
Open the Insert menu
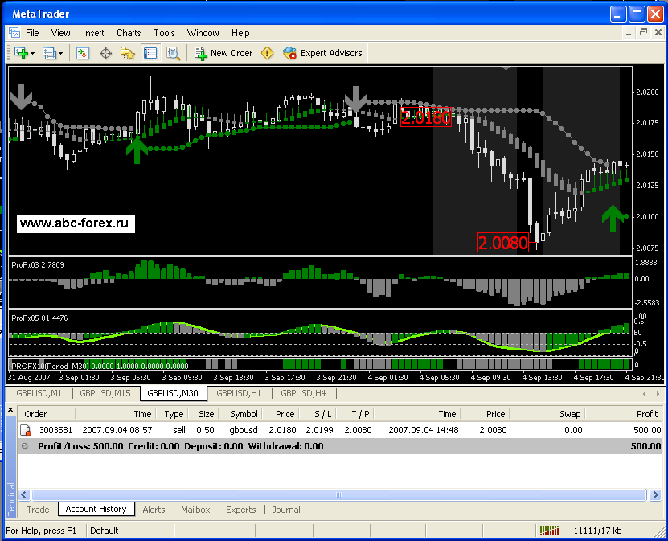[93, 33]
